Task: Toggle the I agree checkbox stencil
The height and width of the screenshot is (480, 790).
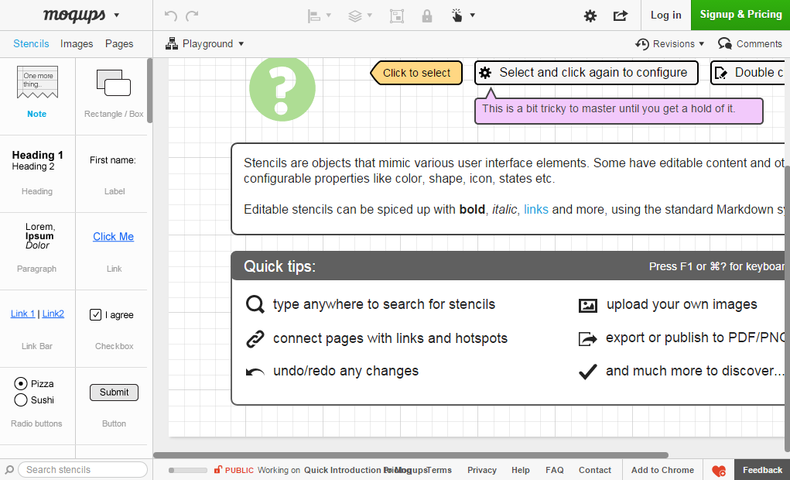Action: pos(95,314)
